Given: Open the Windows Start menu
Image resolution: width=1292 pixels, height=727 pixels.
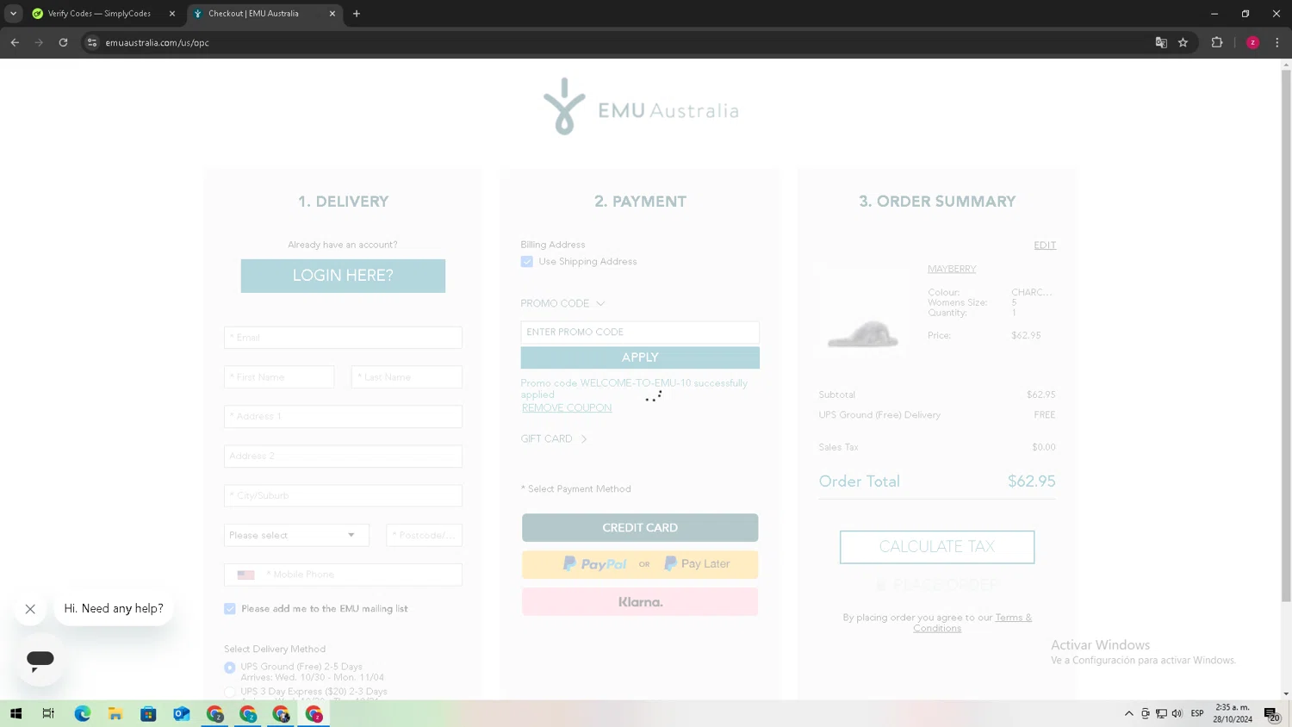Looking at the screenshot, I should [x=16, y=713].
